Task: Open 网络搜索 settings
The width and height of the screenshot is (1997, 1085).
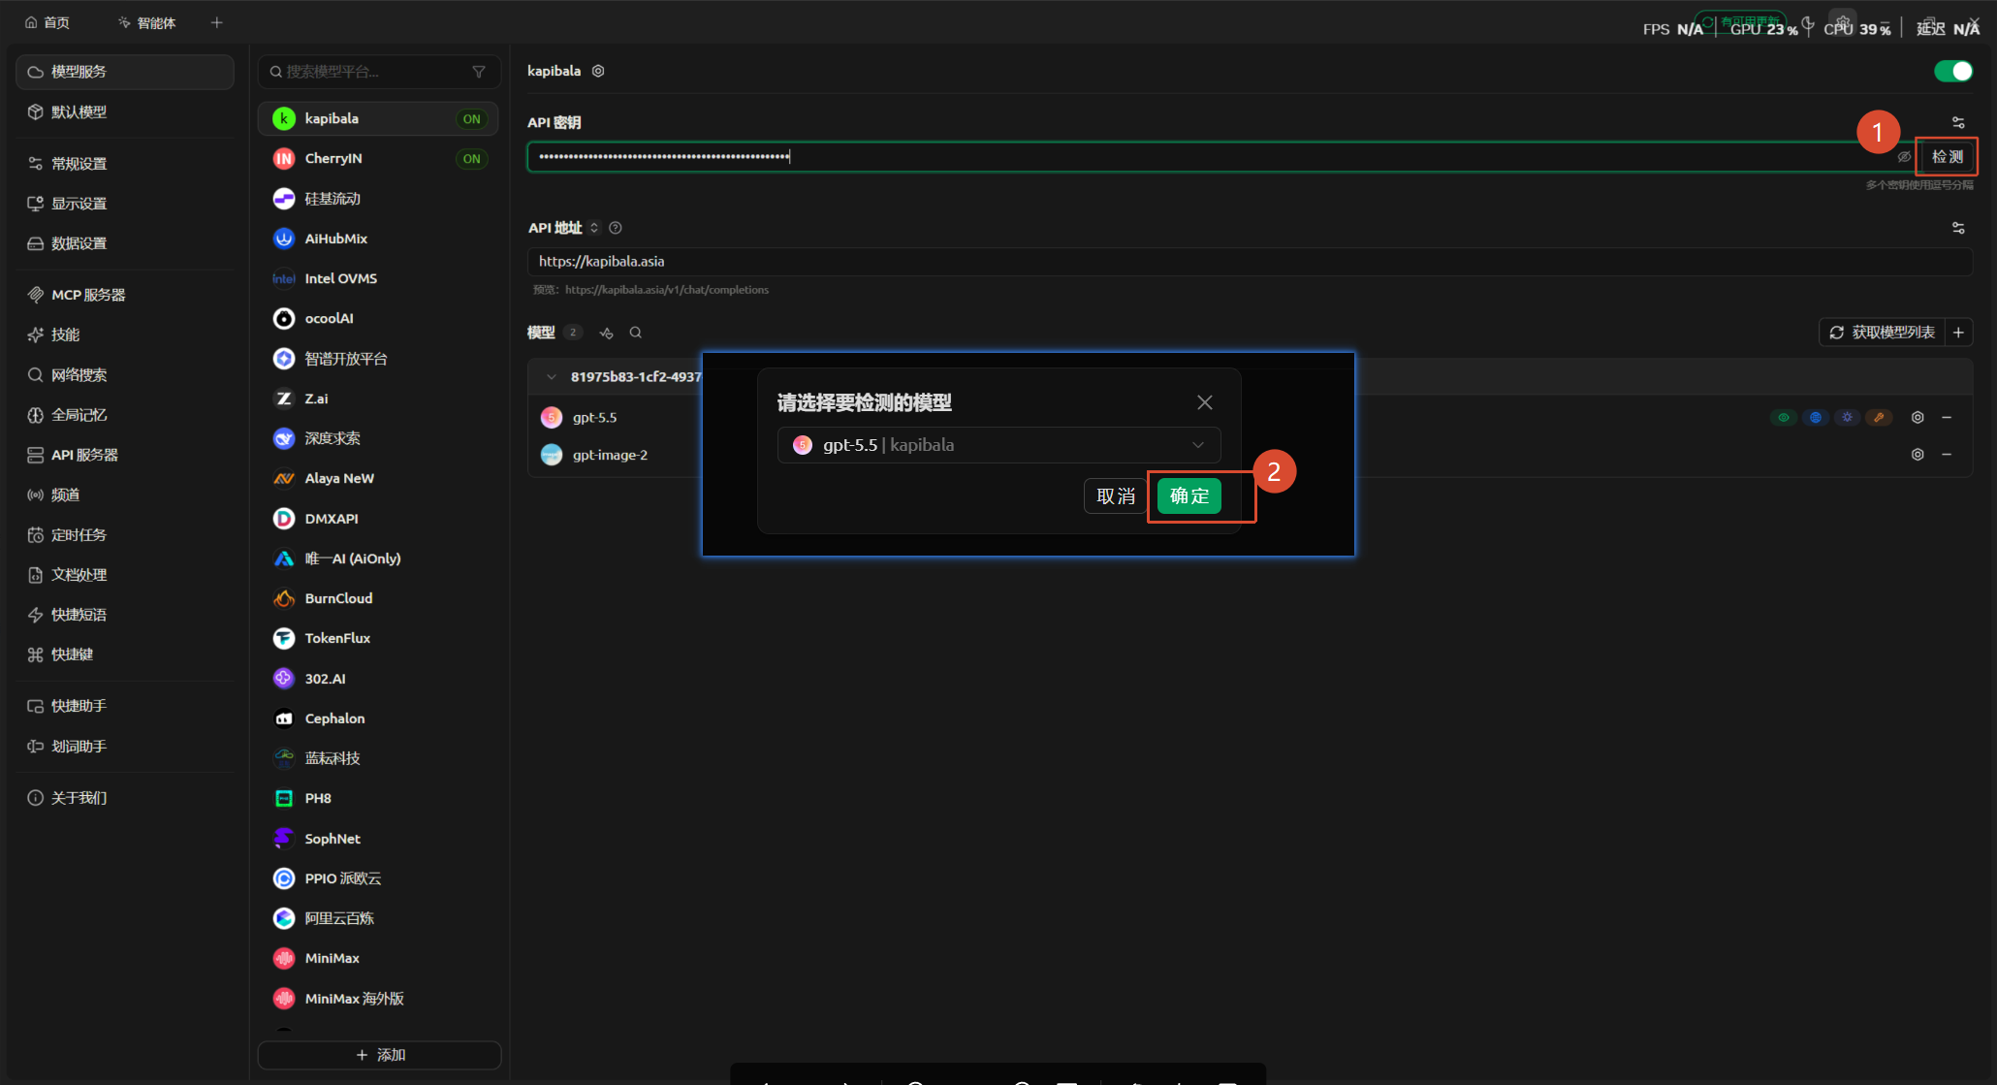Action: (125, 375)
